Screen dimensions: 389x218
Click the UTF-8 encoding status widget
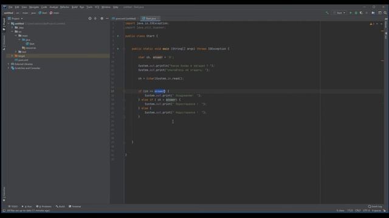366,211
